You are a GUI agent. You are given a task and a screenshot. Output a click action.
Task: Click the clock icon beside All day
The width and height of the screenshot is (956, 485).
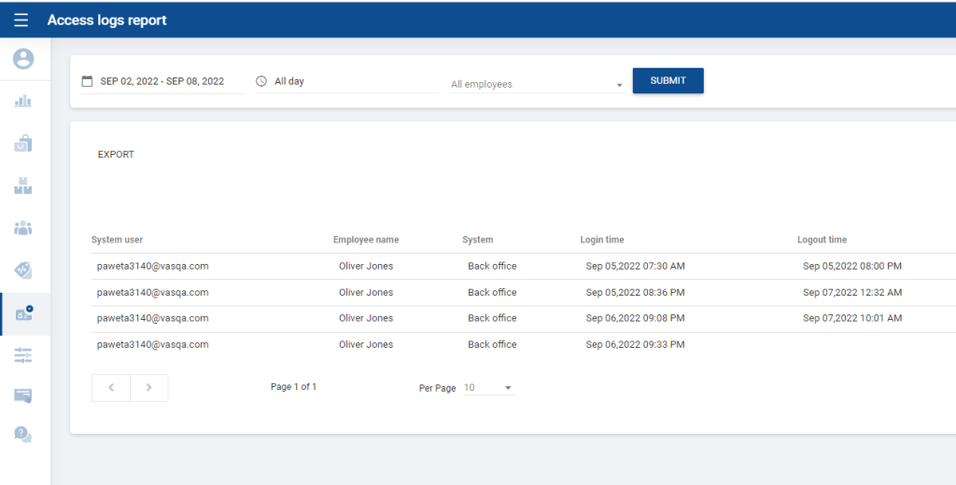tap(261, 81)
